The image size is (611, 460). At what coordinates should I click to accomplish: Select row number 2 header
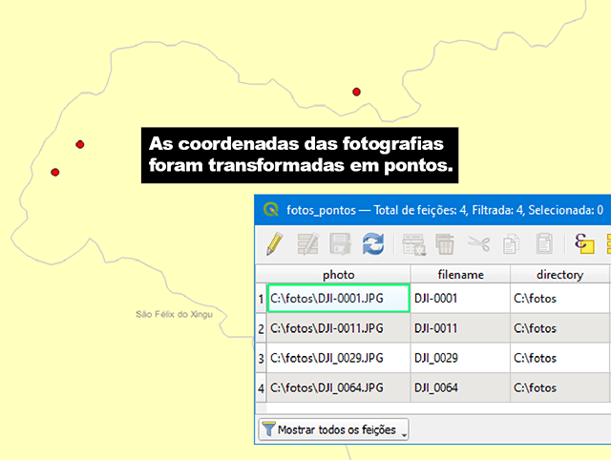click(261, 328)
